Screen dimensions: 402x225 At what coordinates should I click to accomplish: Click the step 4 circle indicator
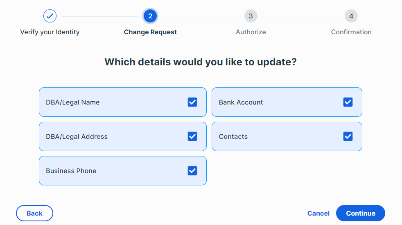(x=351, y=16)
